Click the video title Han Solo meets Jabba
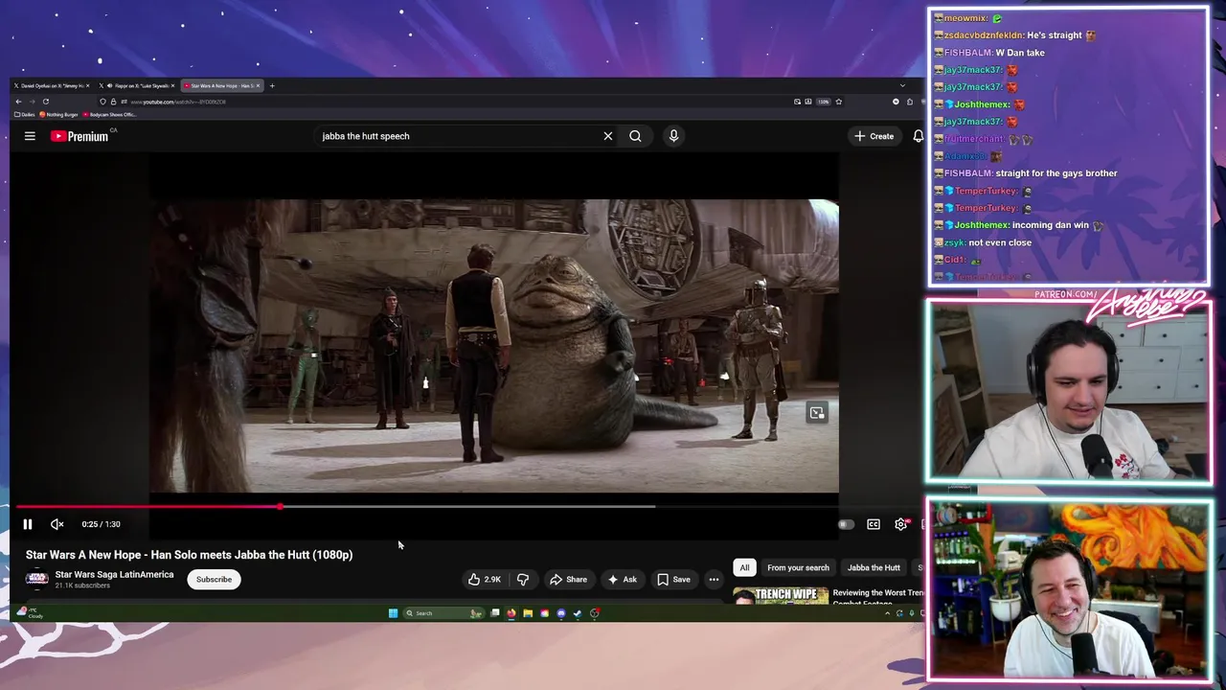 click(189, 555)
